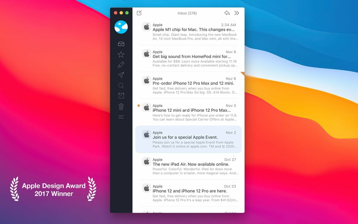Click the Nov 9 date

(x=231, y=52)
